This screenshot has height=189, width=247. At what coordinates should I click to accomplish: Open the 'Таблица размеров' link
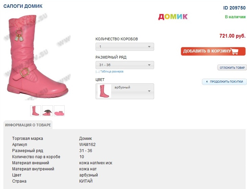[x=112, y=72]
